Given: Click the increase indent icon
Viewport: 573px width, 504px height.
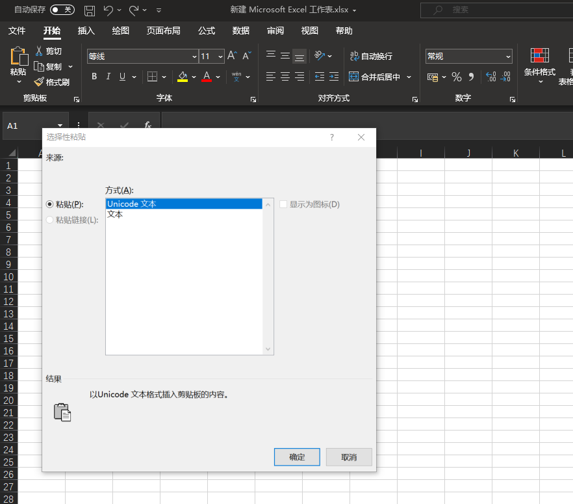Looking at the screenshot, I should [x=334, y=77].
